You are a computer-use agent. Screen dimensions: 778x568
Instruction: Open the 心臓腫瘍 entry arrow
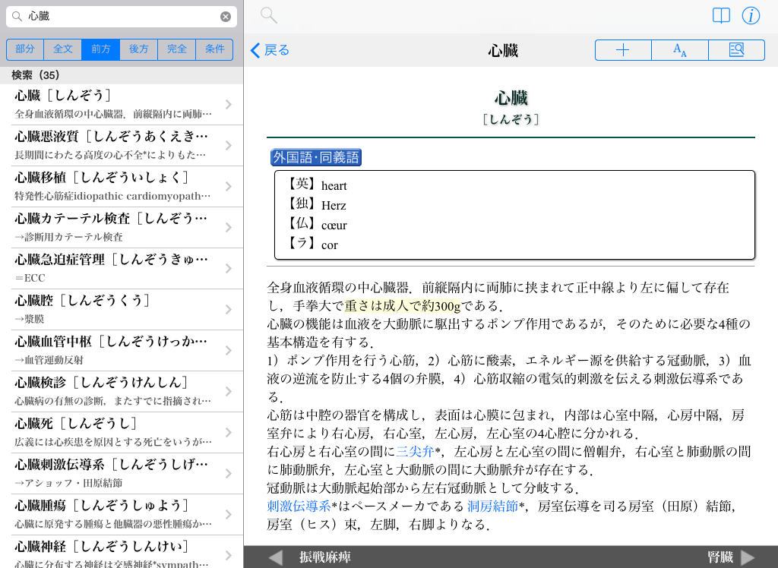coord(228,515)
